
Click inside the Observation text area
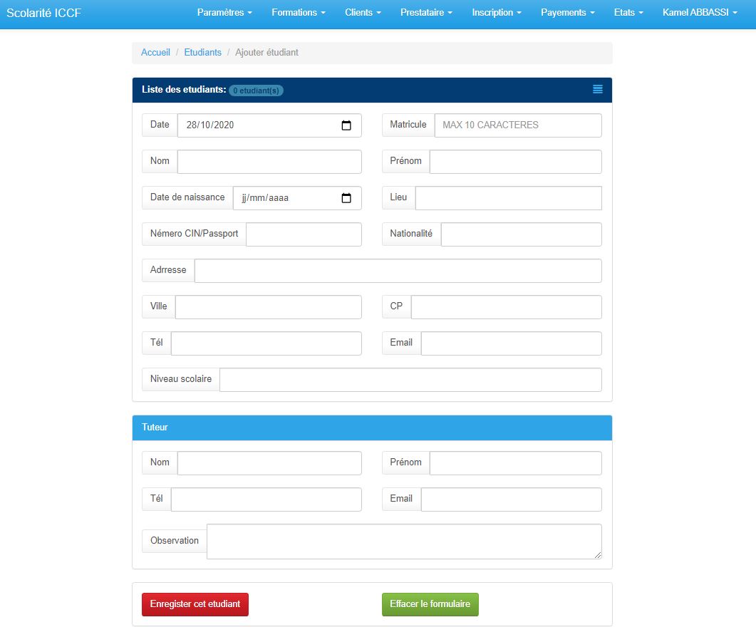(403, 541)
